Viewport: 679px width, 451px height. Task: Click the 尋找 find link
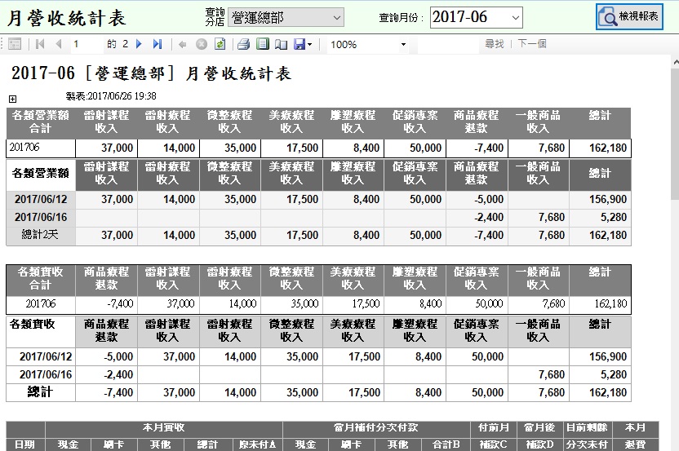pos(494,44)
